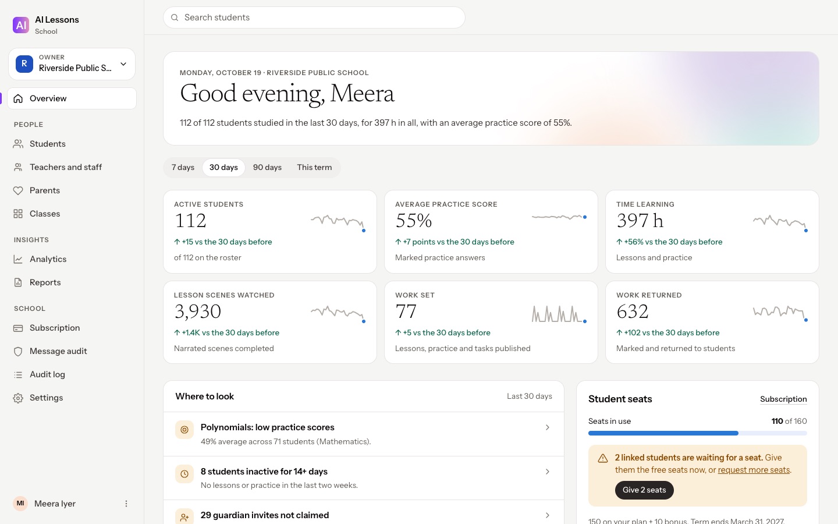Click the Overview home icon
Screen dimensions: 838x524
(18, 98)
